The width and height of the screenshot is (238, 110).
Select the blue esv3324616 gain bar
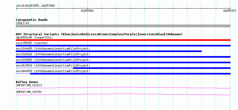coord(123,57)
